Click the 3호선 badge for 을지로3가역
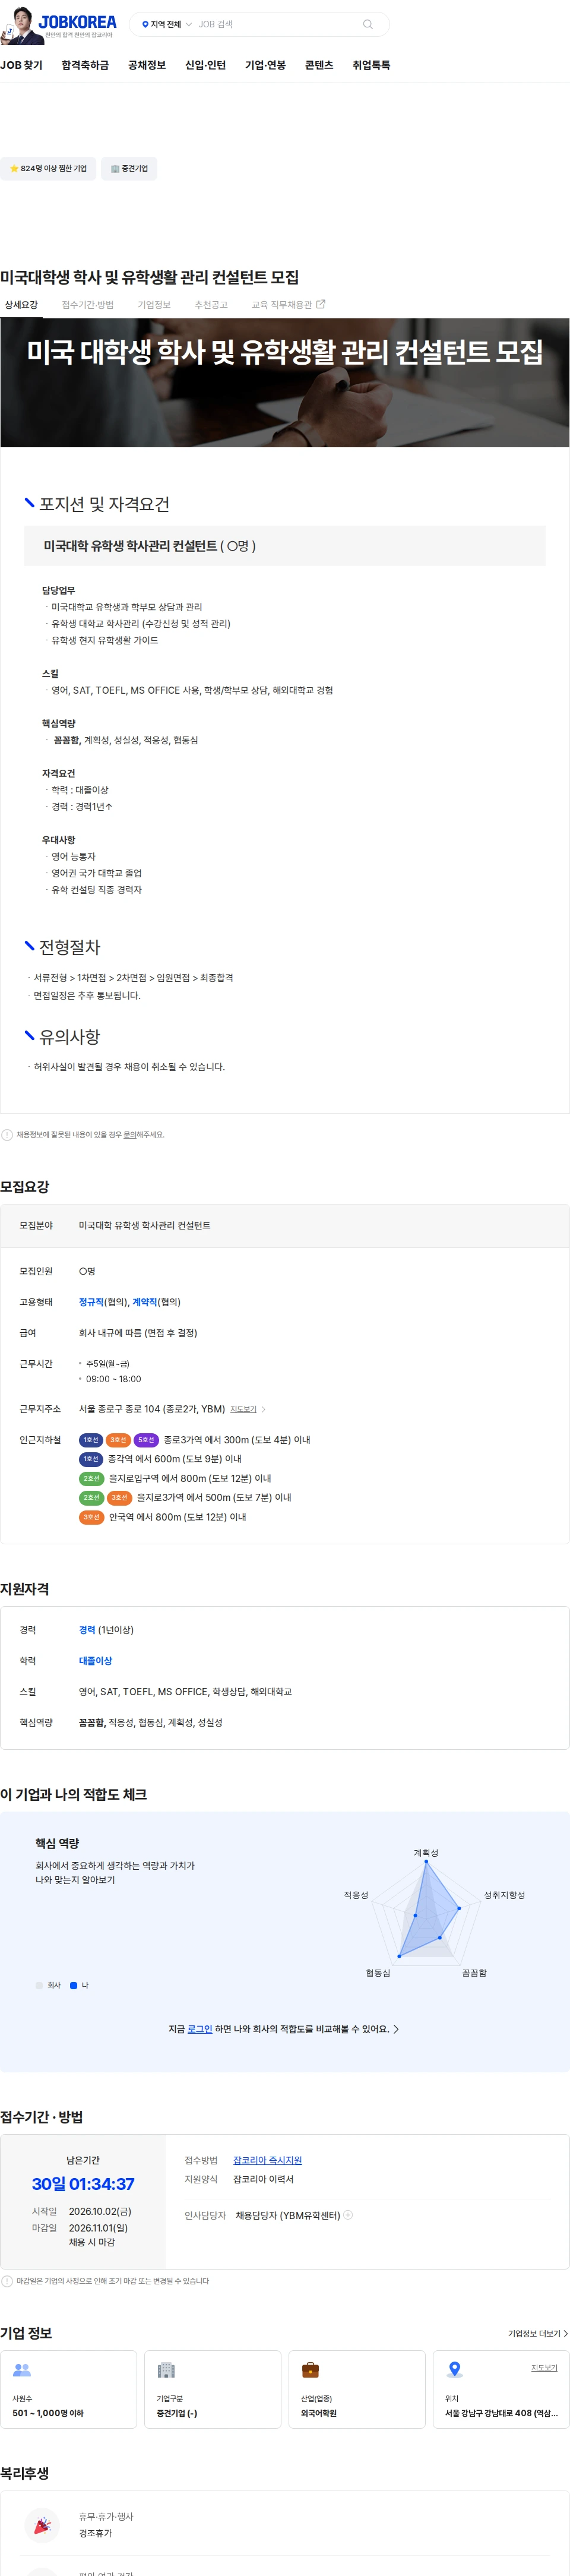The height and width of the screenshot is (2576, 570). (x=119, y=1498)
